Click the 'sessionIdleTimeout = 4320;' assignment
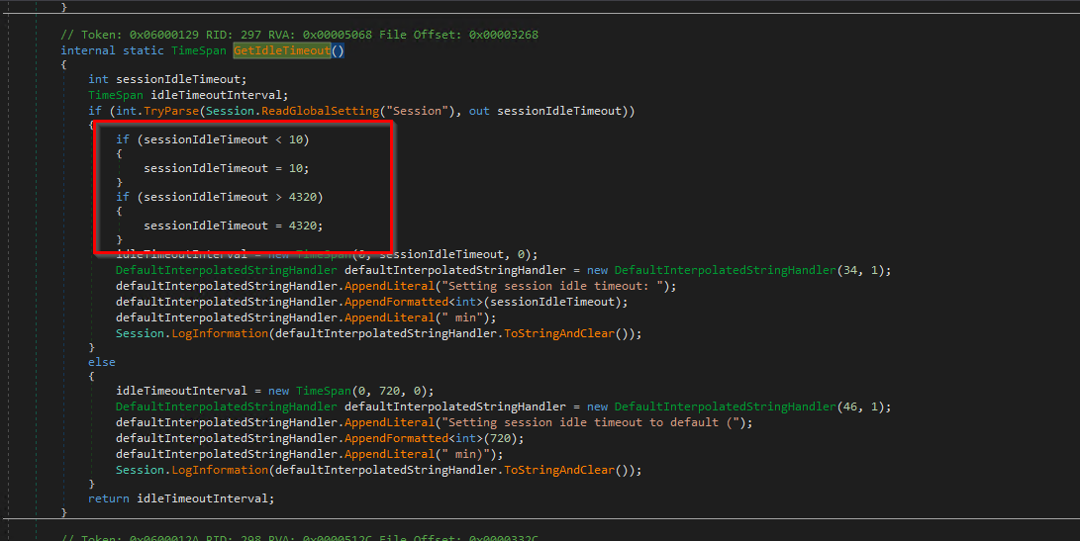This screenshot has width=1080, height=541. click(x=234, y=225)
